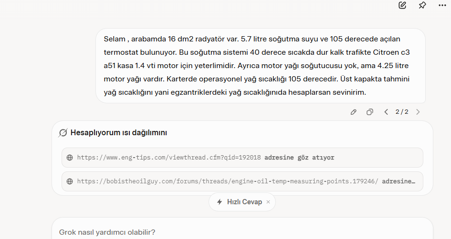Open the eng-tips.com viewthread link
Screen dimensions: 451x239
click(169, 158)
